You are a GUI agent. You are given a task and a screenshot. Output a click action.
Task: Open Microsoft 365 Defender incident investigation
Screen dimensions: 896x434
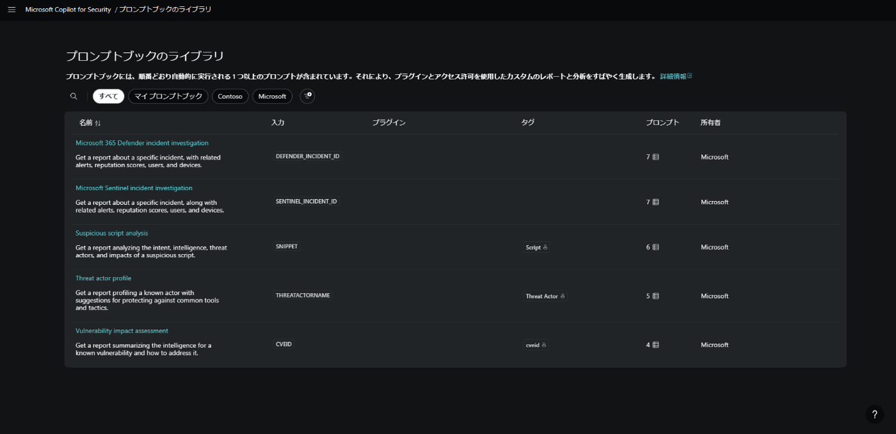tap(142, 143)
